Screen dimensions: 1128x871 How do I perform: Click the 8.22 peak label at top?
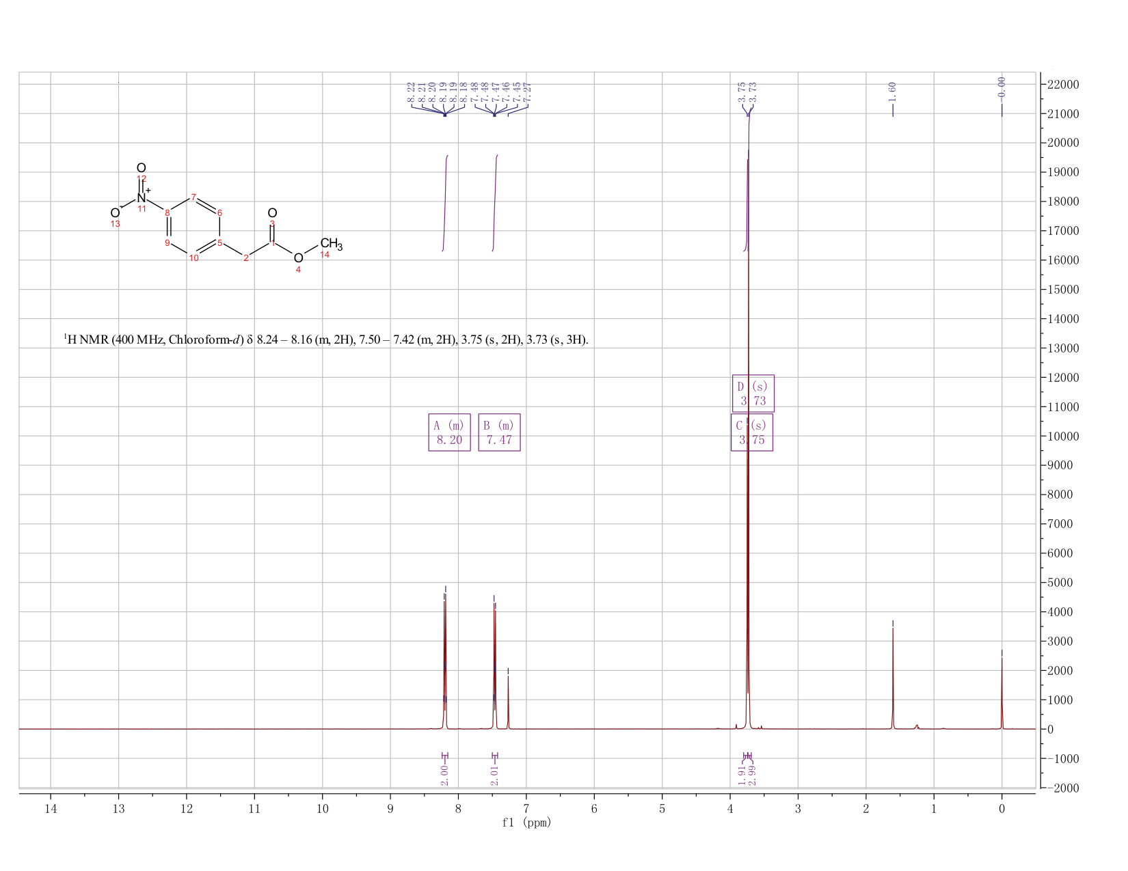tap(411, 91)
